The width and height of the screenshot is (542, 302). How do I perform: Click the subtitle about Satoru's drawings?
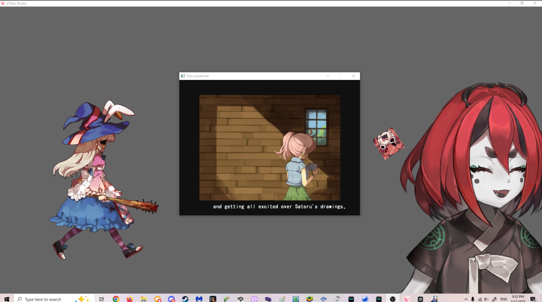click(279, 207)
